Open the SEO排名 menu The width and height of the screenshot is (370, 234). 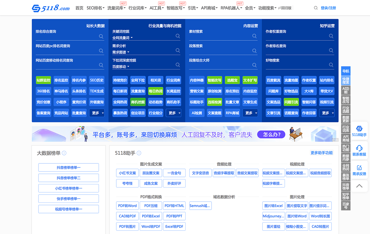click(x=96, y=8)
